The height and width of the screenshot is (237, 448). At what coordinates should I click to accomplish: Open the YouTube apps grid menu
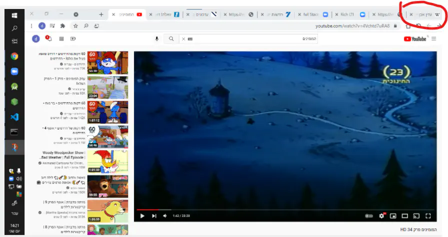61,38
